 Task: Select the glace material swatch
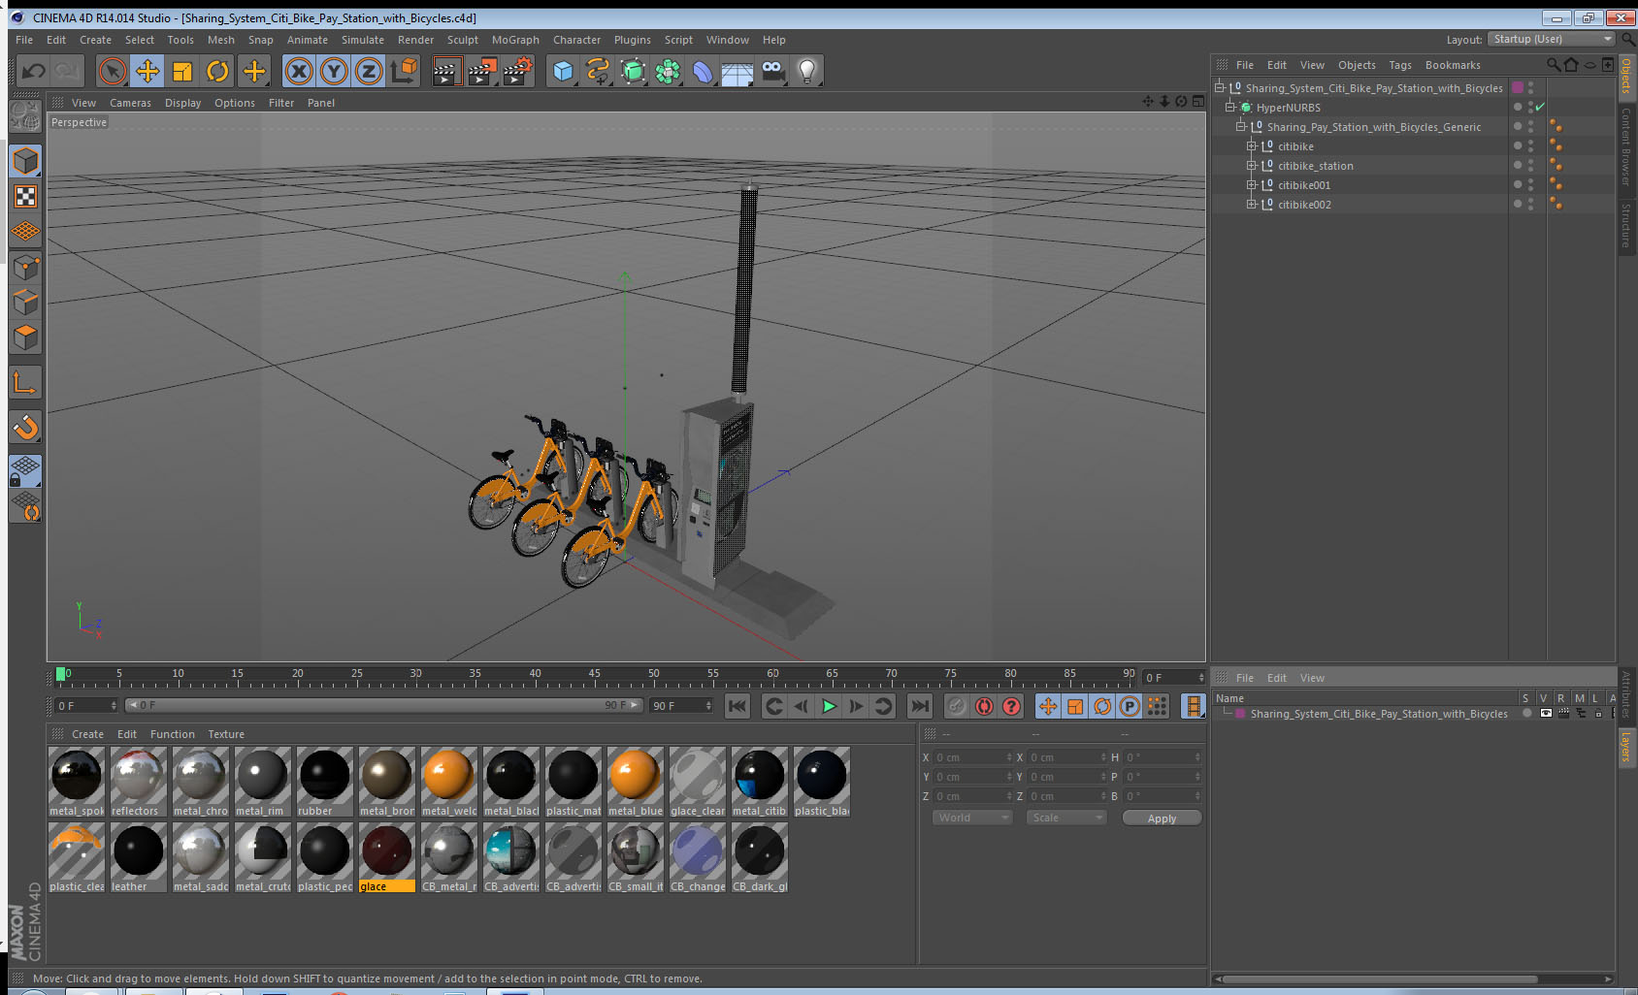(387, 857)
